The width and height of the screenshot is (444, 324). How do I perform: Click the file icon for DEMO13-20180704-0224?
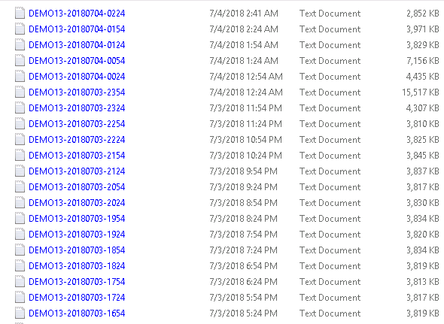tap(20, 14)
